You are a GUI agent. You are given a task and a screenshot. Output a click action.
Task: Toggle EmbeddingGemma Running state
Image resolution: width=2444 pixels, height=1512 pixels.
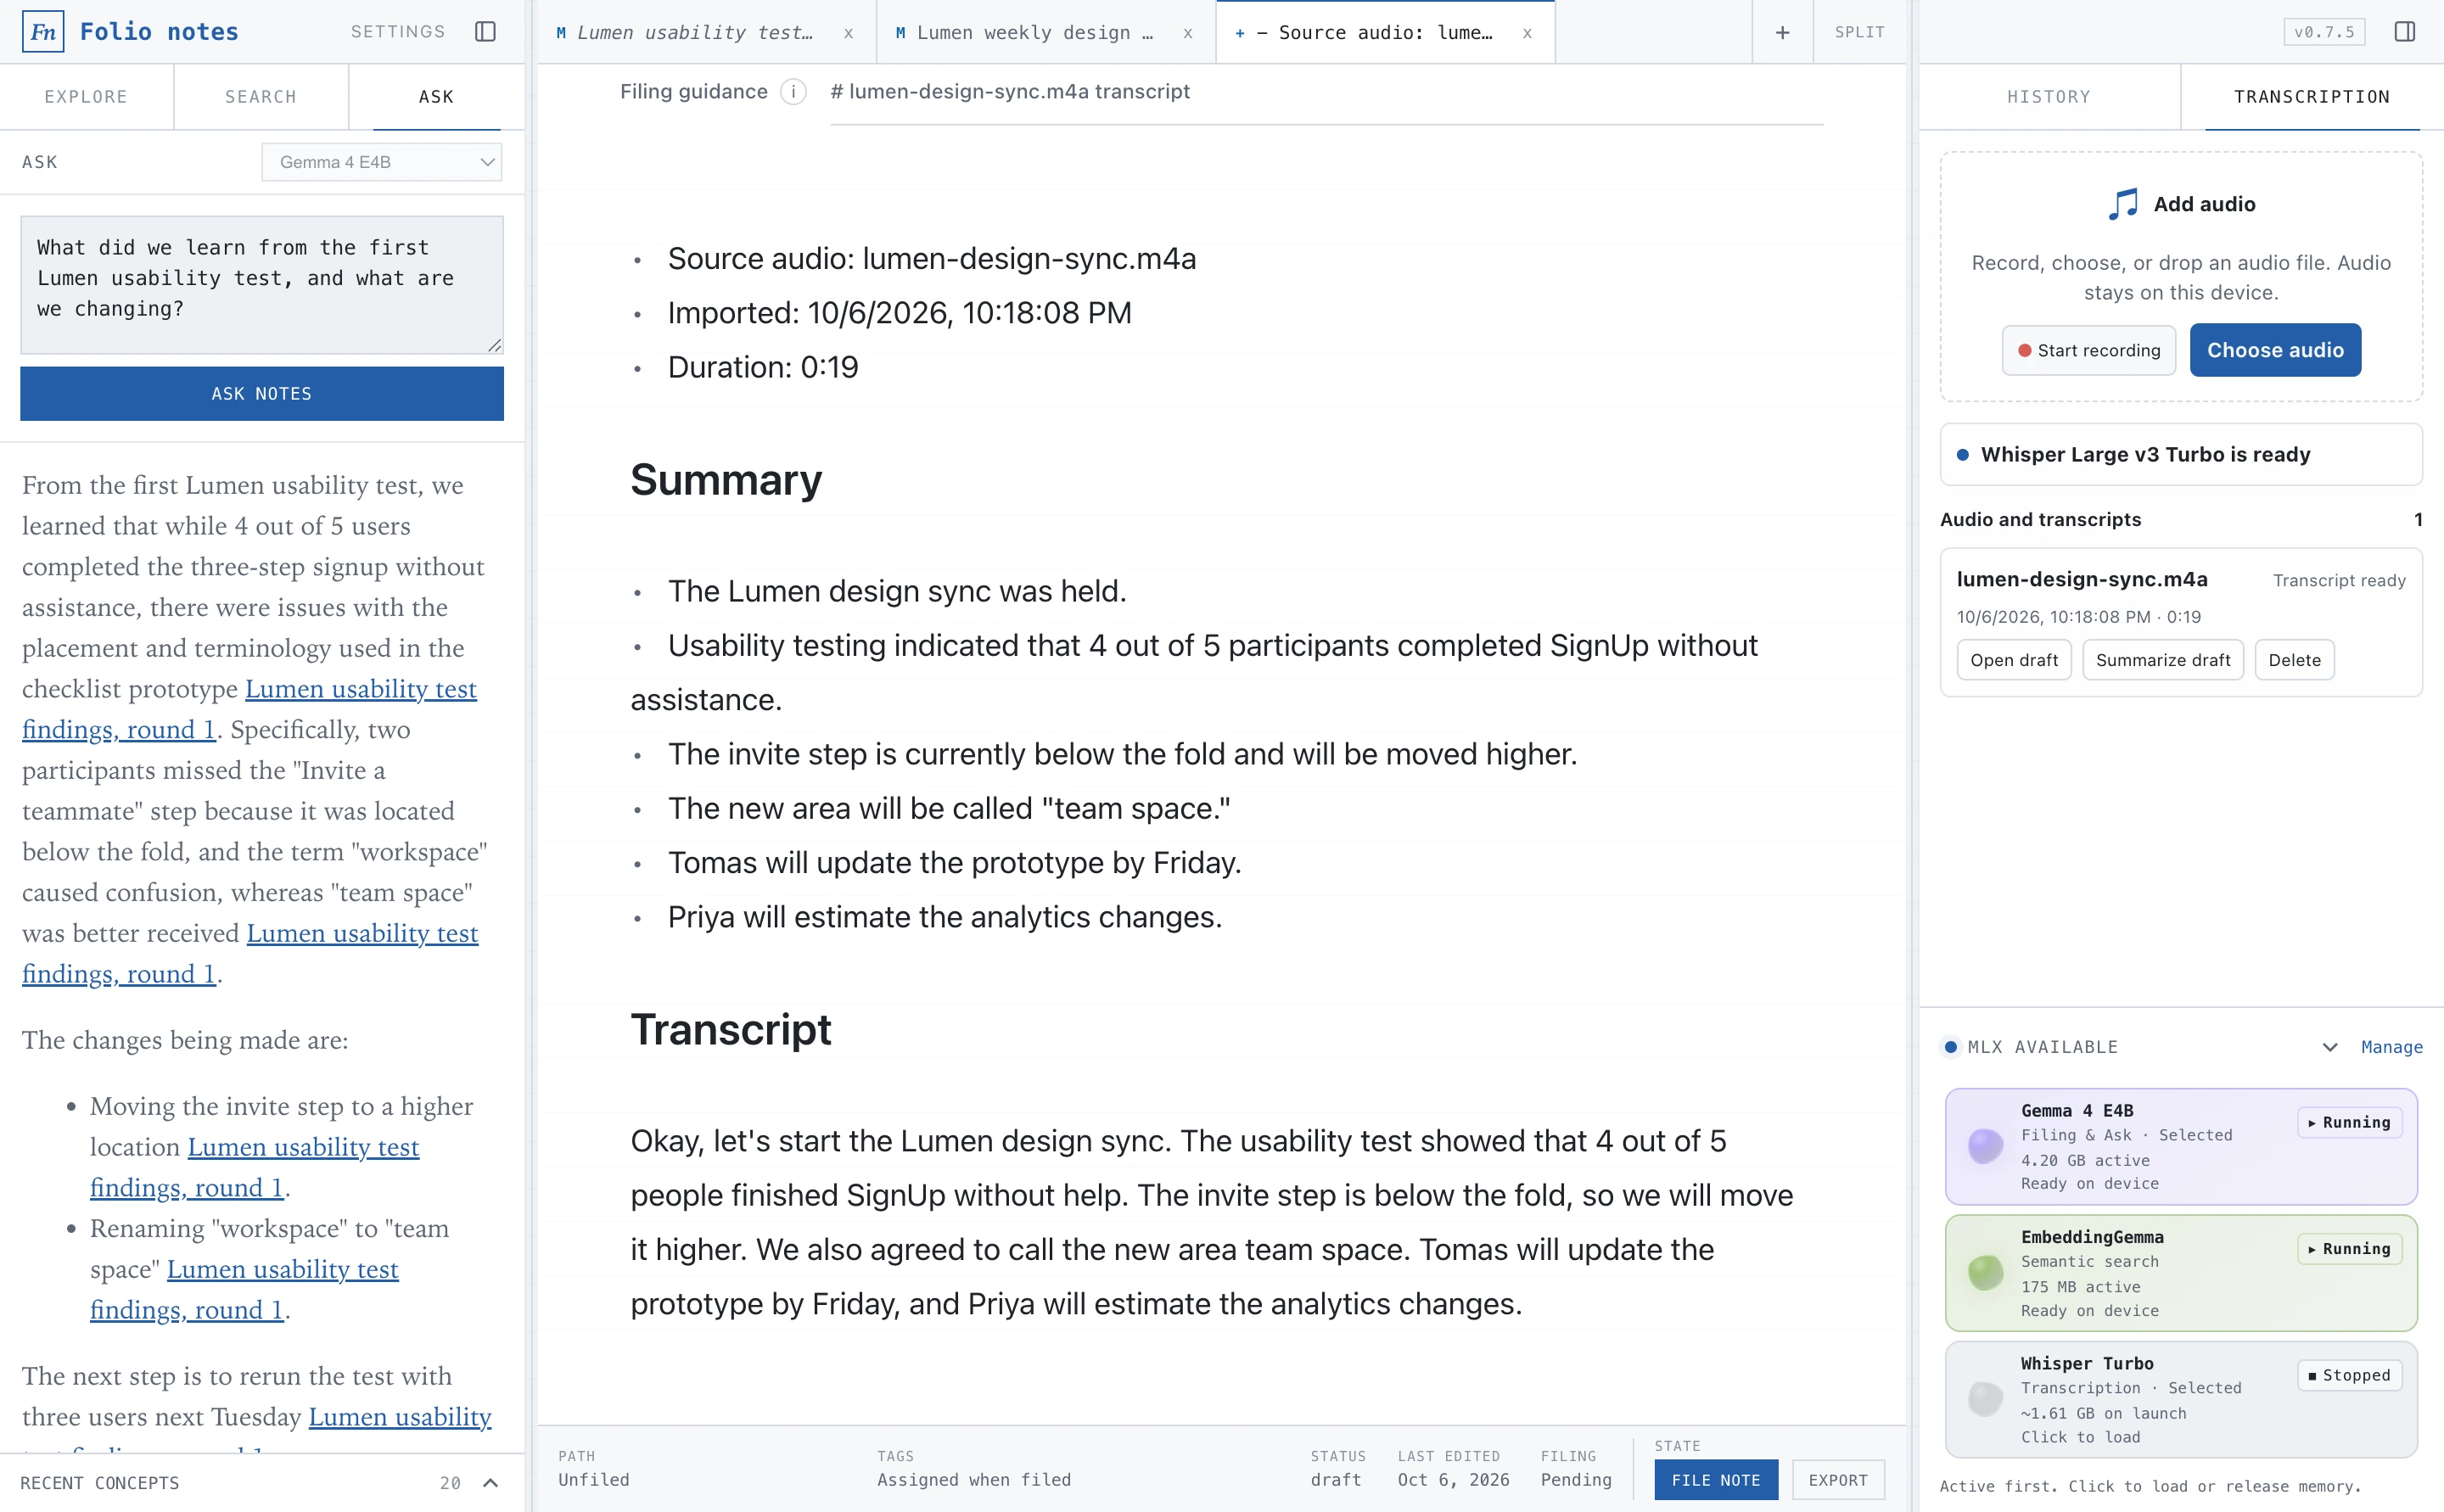(2349, 1249)
